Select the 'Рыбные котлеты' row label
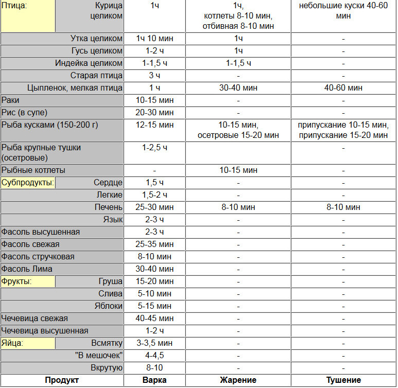Image resolution: width=398 pixels, height=388 pixels. click(x=62, y=170)
